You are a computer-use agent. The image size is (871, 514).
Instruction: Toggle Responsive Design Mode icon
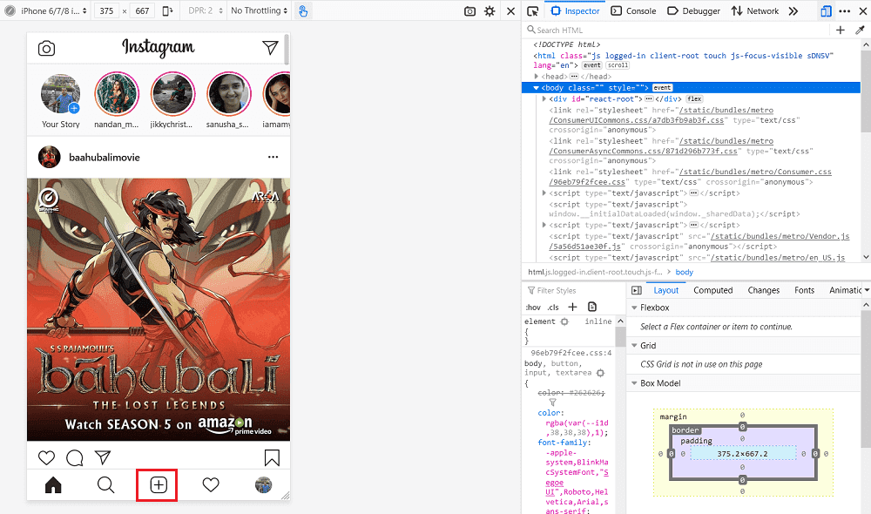[x=825, y=11]
